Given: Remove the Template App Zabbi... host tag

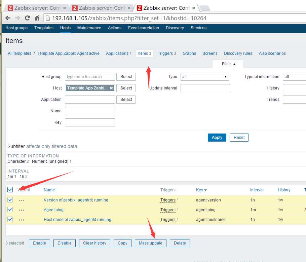Looking at the screenshot, I should (111, 88).
